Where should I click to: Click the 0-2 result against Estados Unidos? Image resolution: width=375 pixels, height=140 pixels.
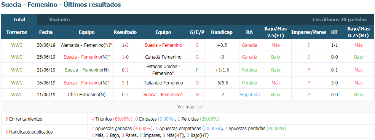pos(125,70)
